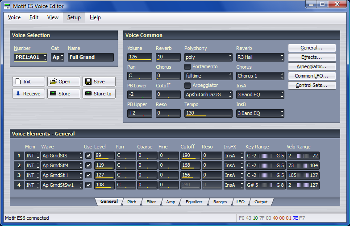The width and height of the screenshot is (350, 226).
Task: Click the Store button
Action: coord(64,94)
